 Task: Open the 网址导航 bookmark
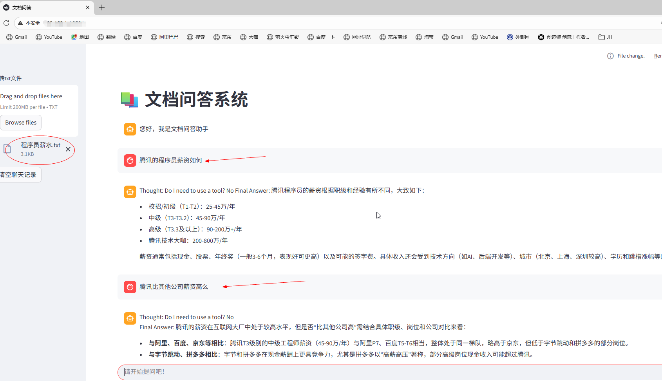[357, 37]
